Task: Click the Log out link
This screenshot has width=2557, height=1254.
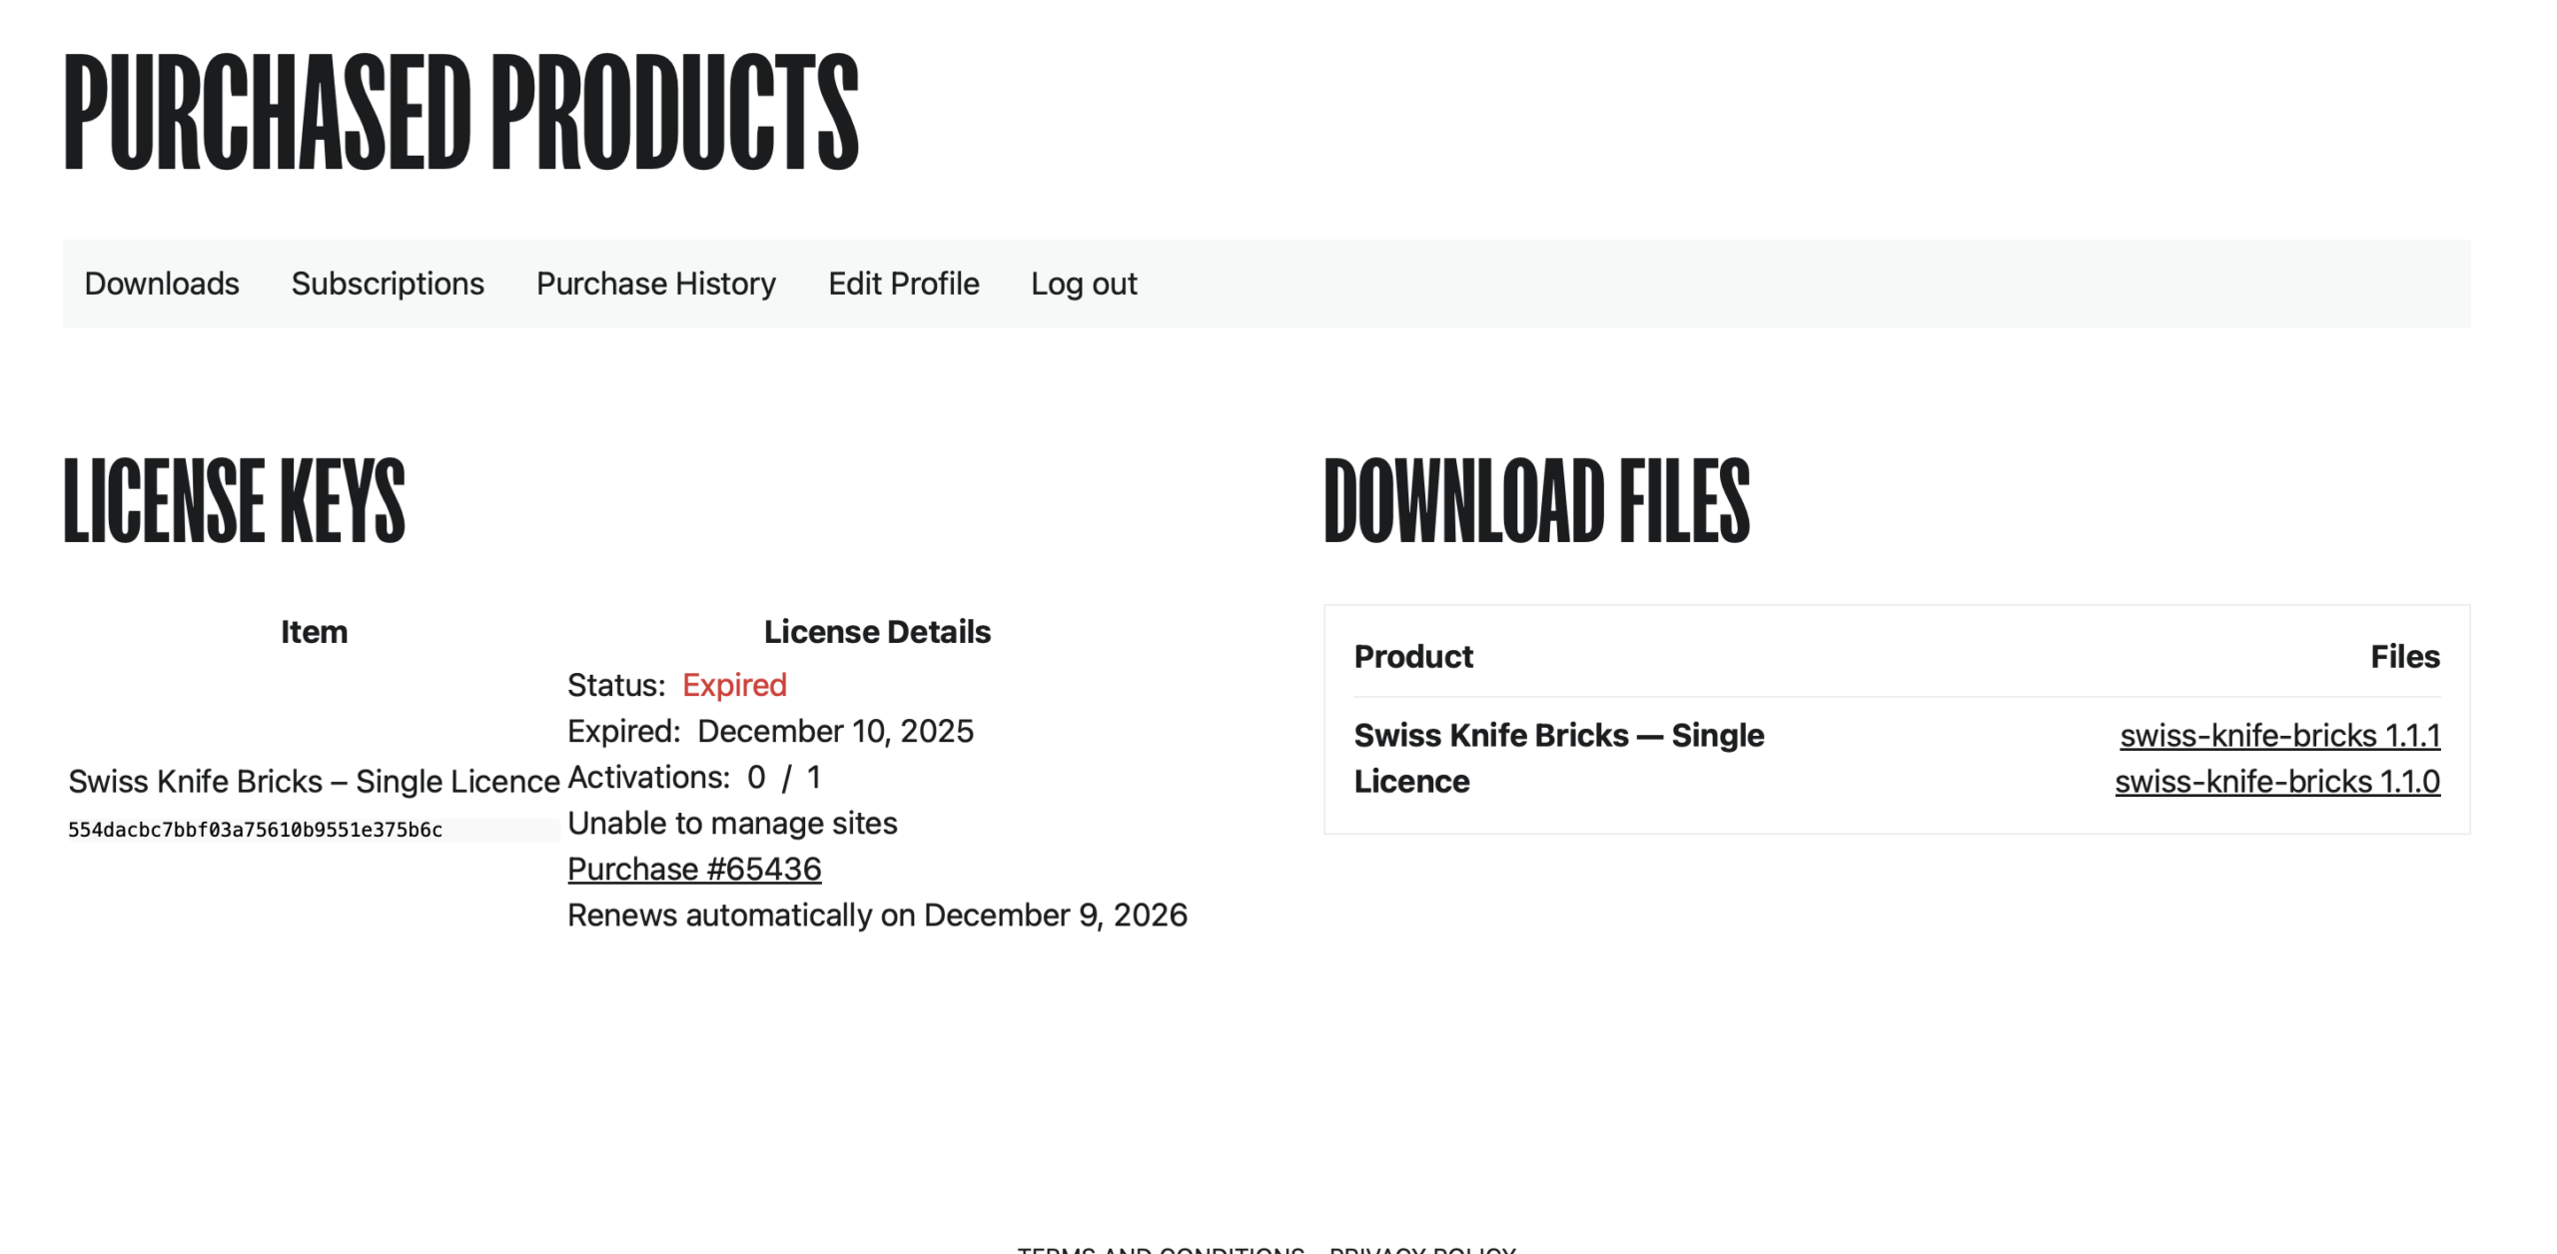Action: point(1084,284)
